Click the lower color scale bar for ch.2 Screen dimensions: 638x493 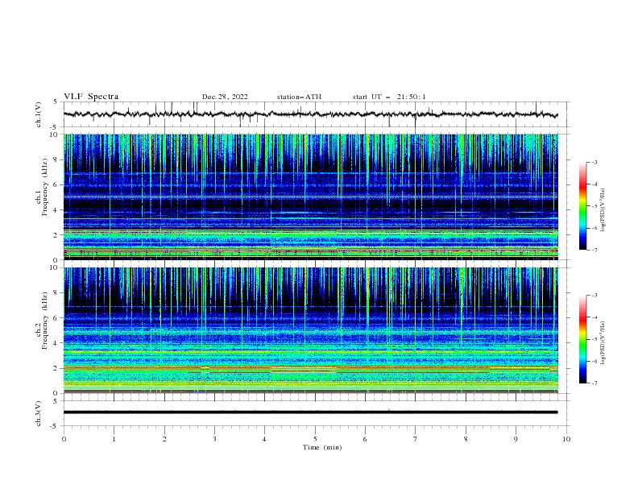click(x=582, y=339)
